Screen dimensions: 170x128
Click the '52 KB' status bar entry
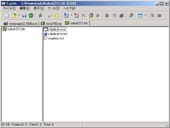coord(6,125)
